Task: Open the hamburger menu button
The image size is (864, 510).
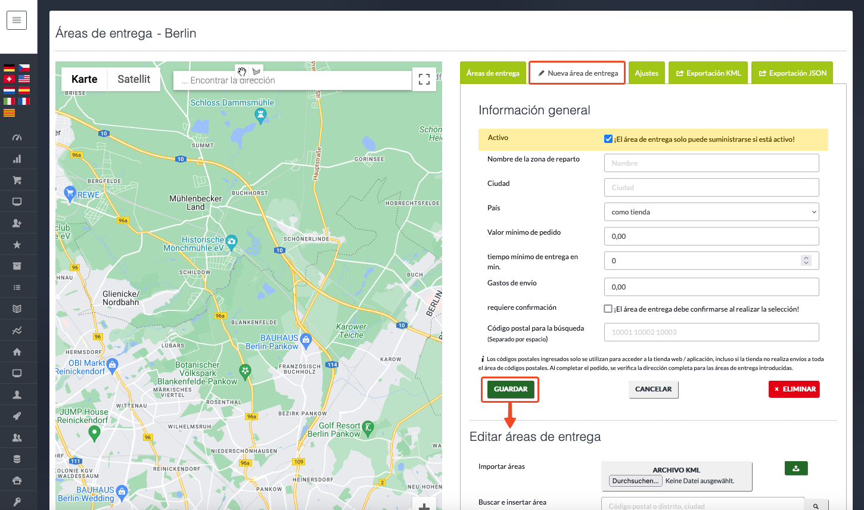Action: 17,20
